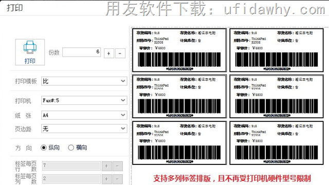Click the top-left barcode label preview
This screenshot has height=185, width=329.
pos(179,50)
